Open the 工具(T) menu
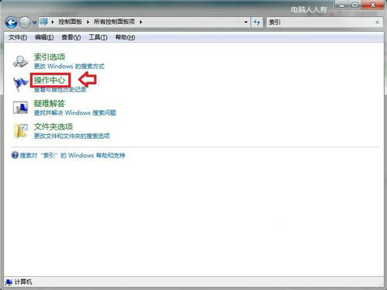 98,37
